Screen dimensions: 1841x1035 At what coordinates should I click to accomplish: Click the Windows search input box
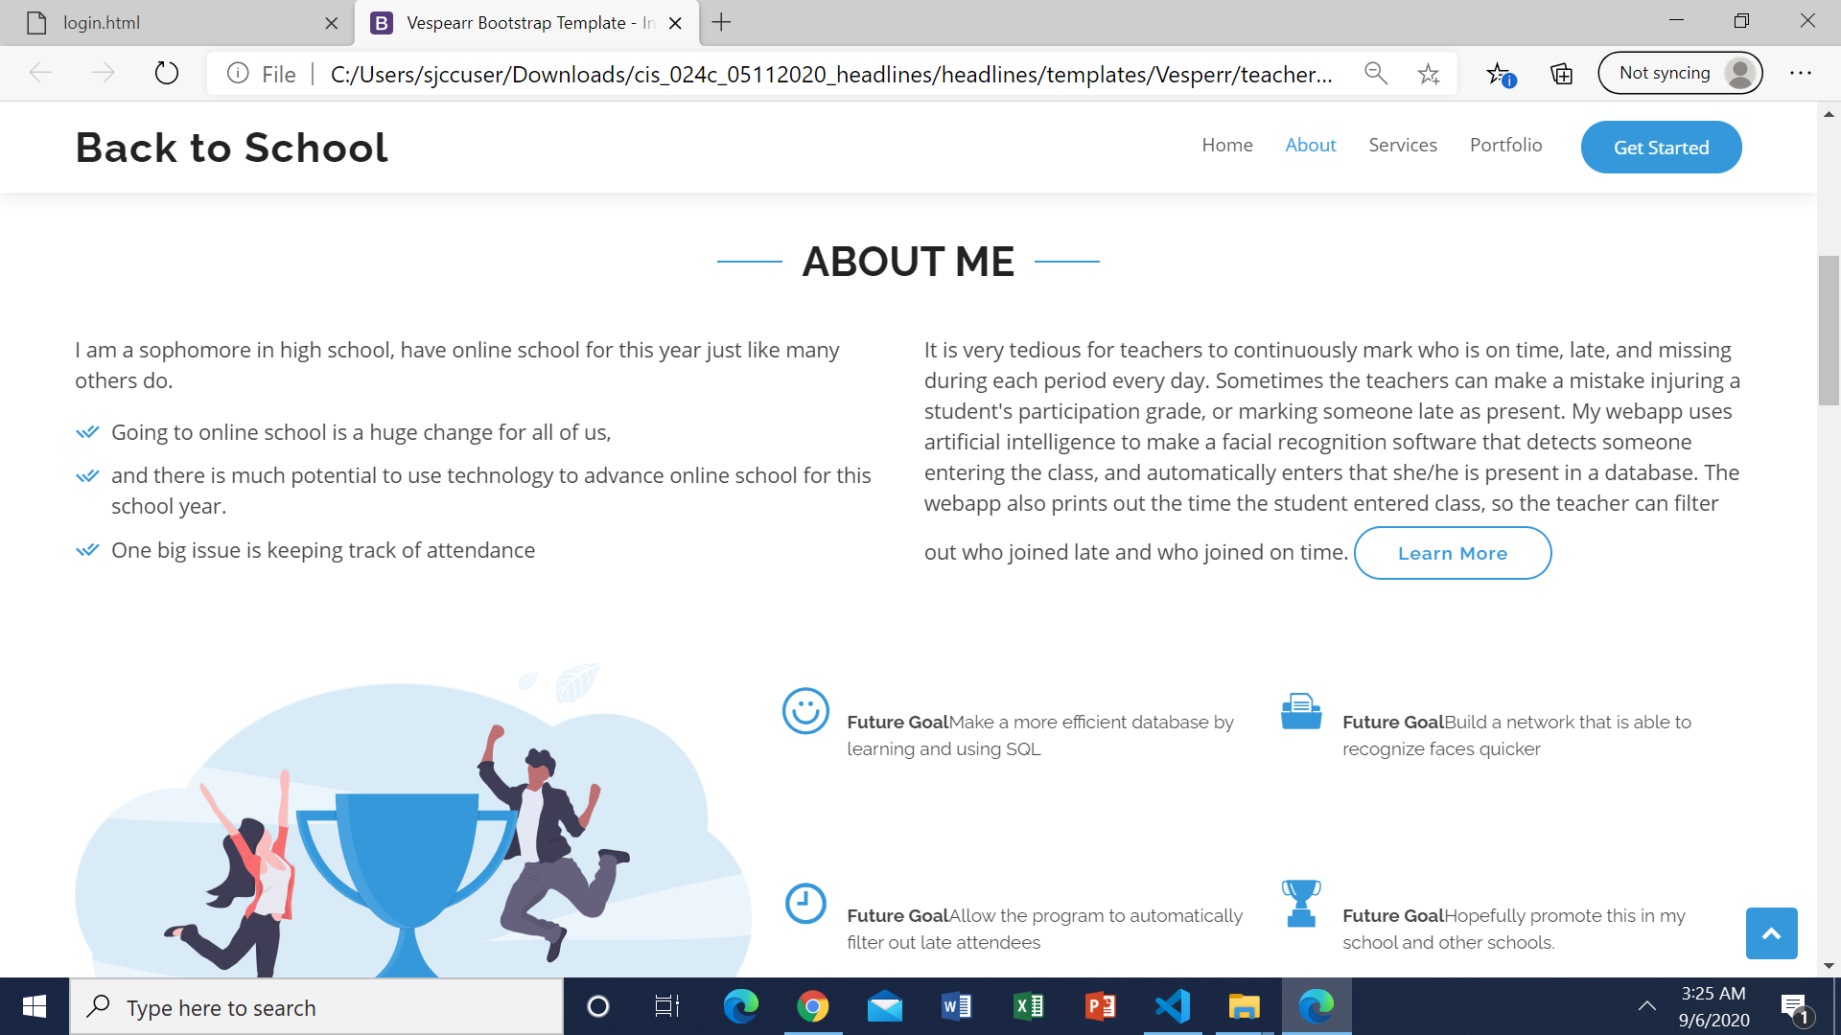[316, 1007]
